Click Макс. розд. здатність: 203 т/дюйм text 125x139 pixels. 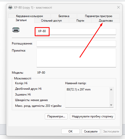[x=38, y=106]
